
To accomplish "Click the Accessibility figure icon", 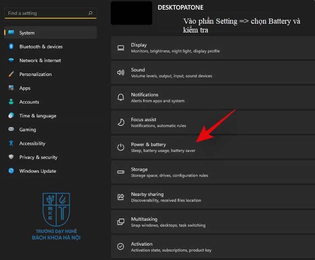I will click(11, 143).
